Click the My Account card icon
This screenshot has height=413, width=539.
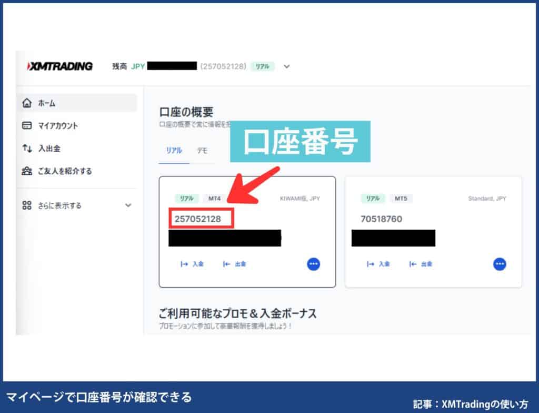tap(27, 125)
